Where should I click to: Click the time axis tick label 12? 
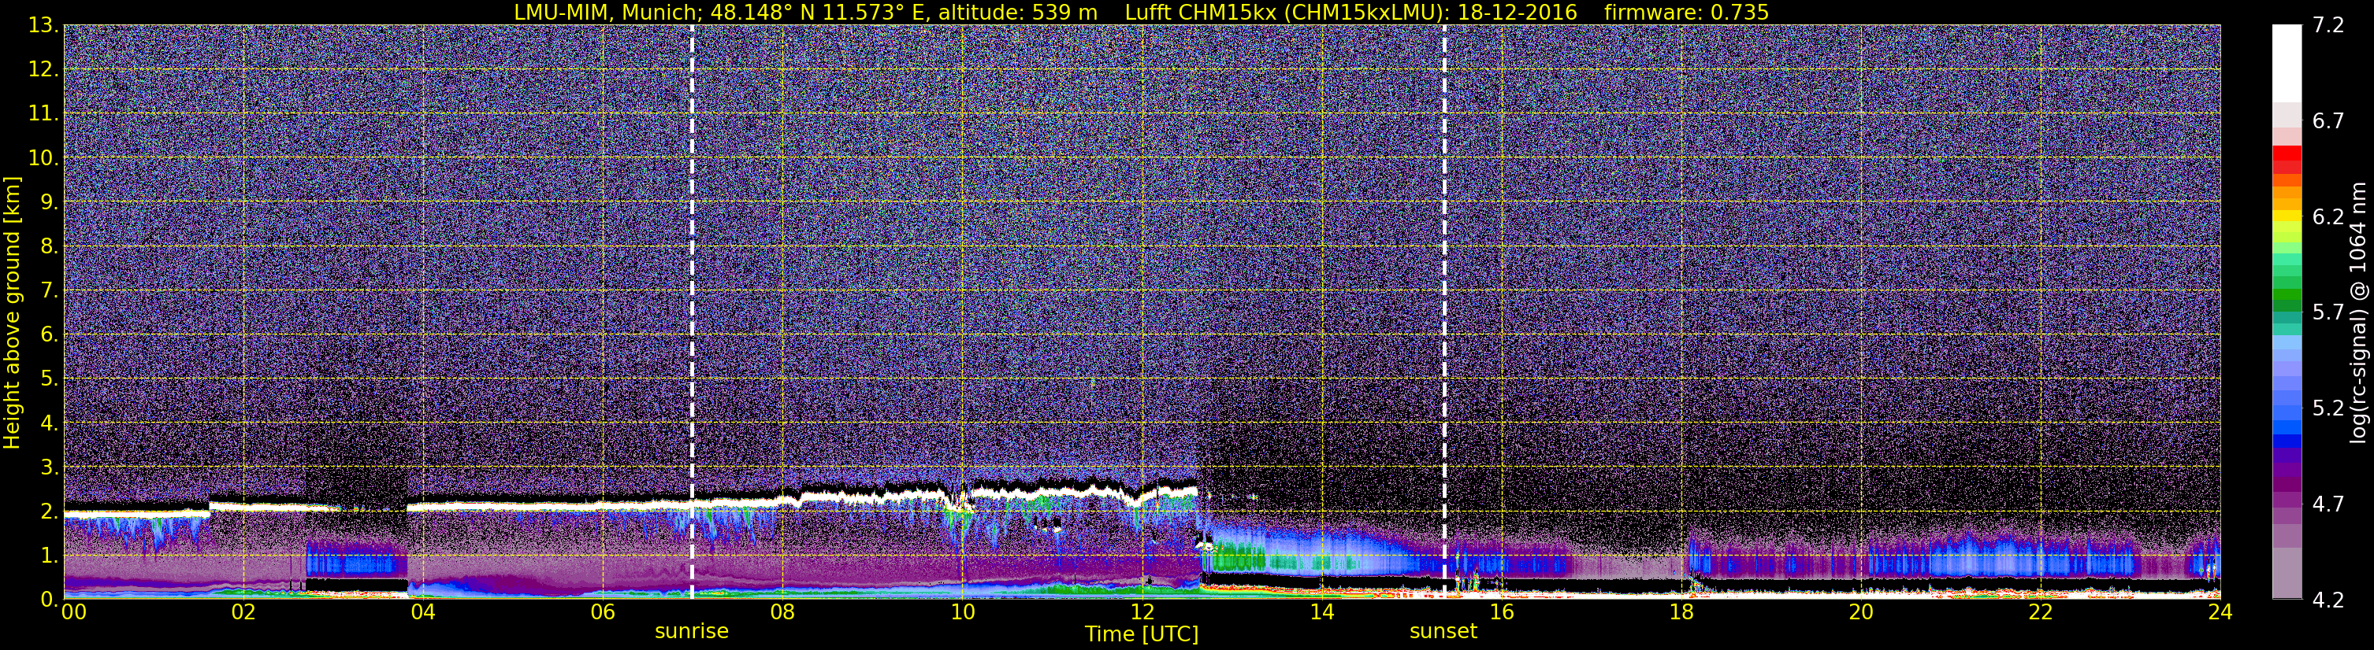click(1142, 612)
